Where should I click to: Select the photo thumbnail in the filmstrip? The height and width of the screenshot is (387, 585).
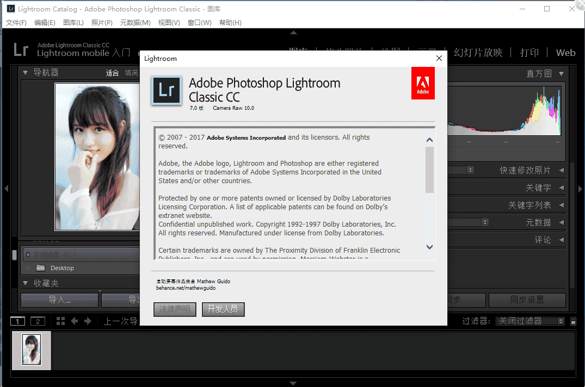(30, 349)
